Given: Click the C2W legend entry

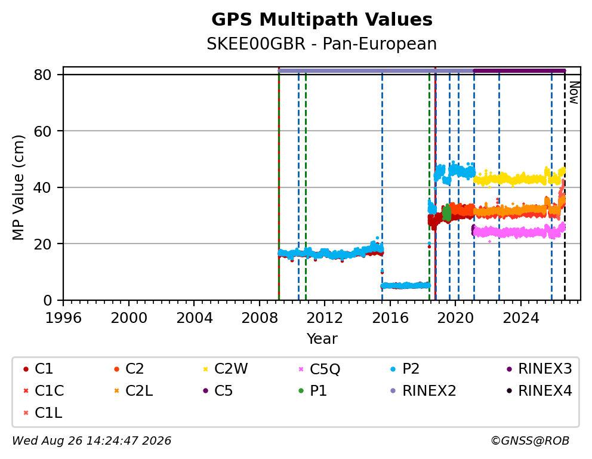Looking at the screenshot, I should click(x=225, y=369).
